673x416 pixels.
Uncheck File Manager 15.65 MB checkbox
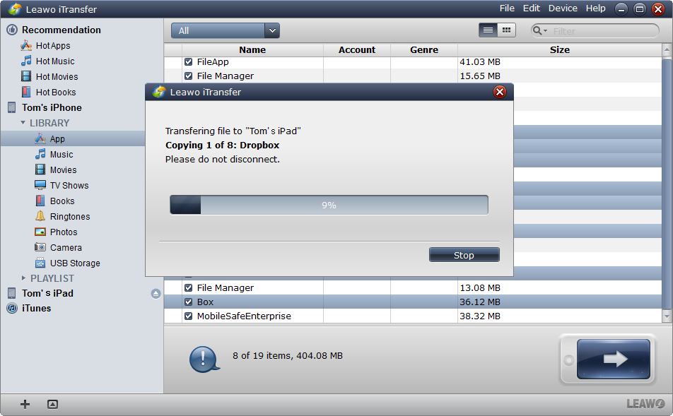189,76
